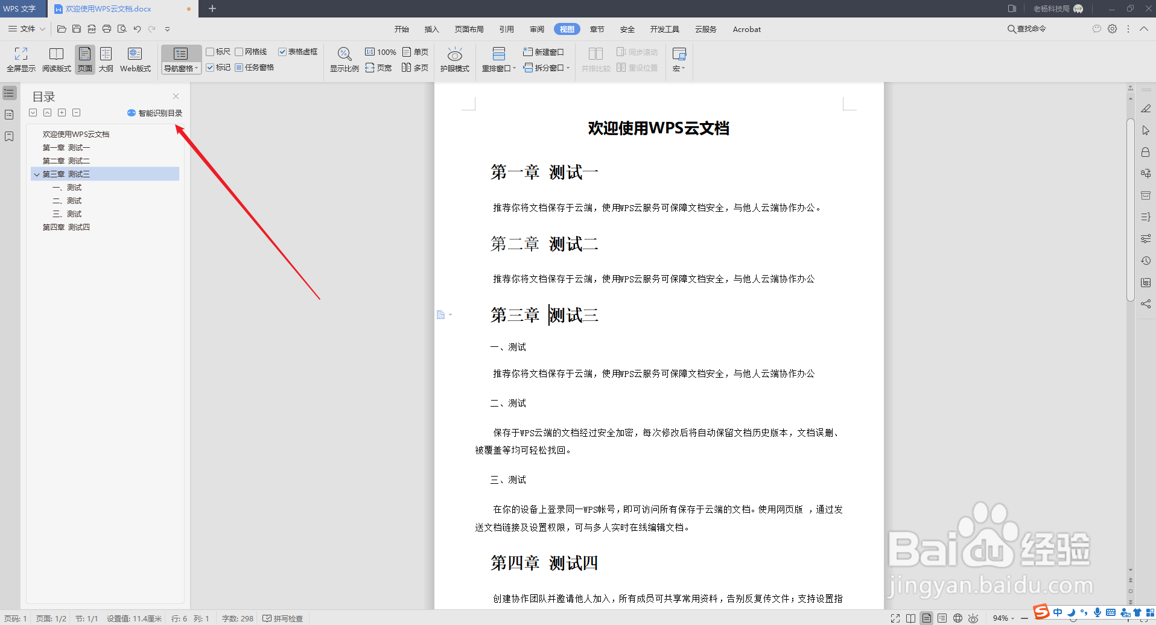Open history clock icon in right sidebar
This screenshot has width=1156, height=625.
pyautogui.click(x=1146, y=261)
